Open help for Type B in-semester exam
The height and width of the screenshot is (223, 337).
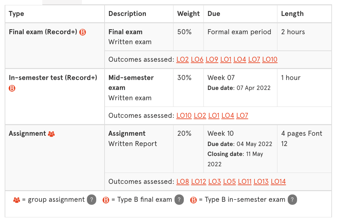click(x=292, y=199)
